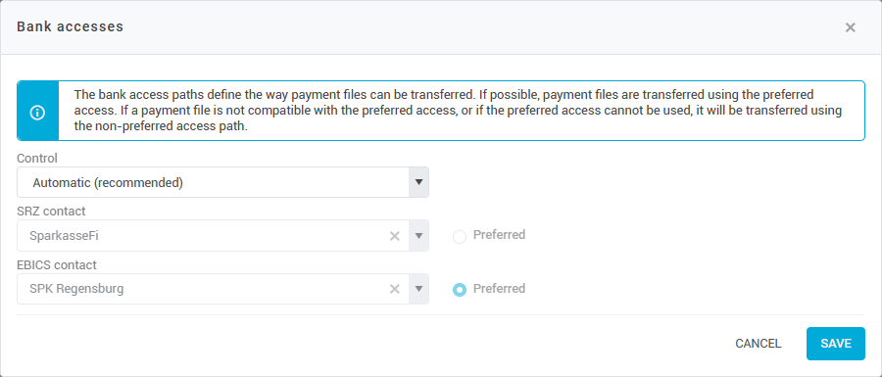The height and width of the screenshot is (377, 882).
Task: Click the Control field label
Action: click(x=37, y=159)
